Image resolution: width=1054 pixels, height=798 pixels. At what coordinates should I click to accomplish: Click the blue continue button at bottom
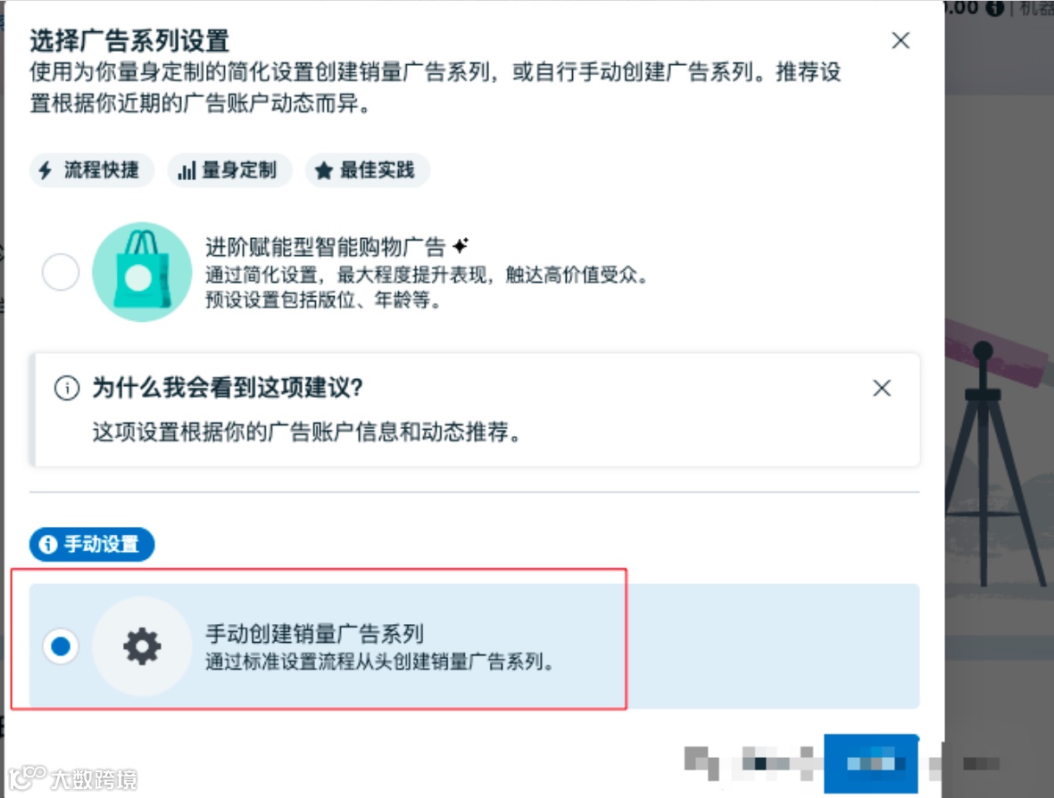[x=870, y=764]
